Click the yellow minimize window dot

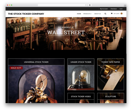[10, 5]
